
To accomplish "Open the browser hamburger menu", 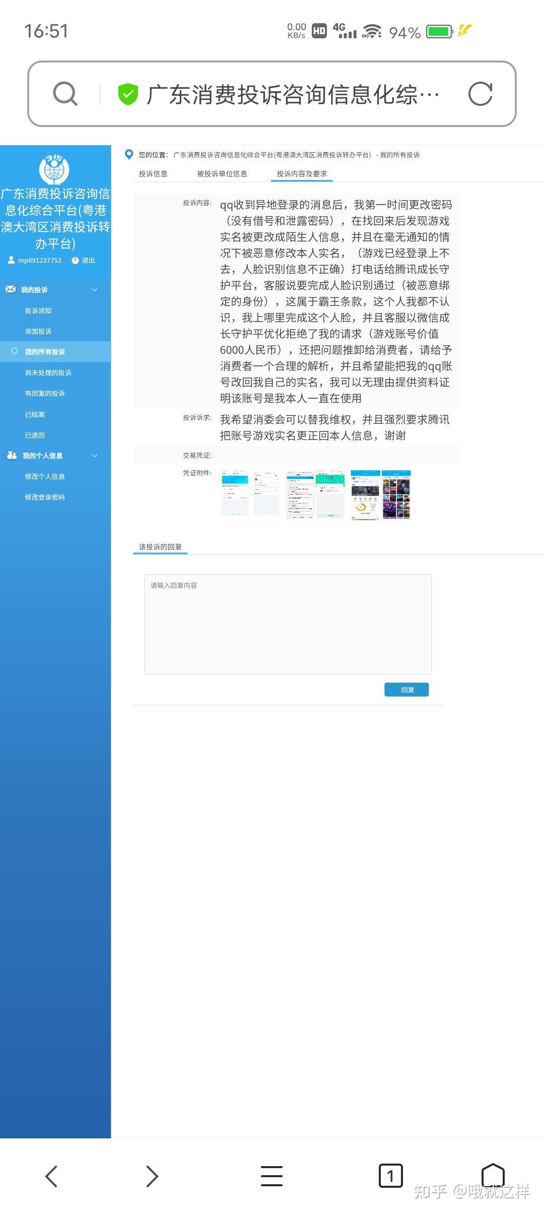I will (x=271, y=1176).
